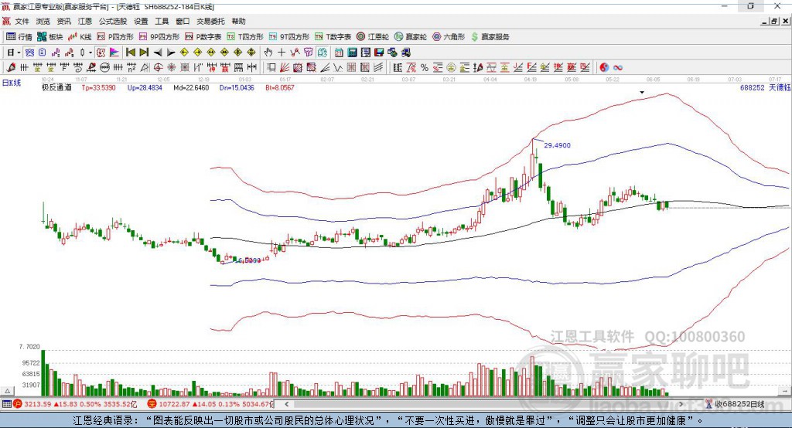The width and height of the screenshot is (792, 428).
Task: Toggle the magenta flag indicator icon
Action: [114, 53]
